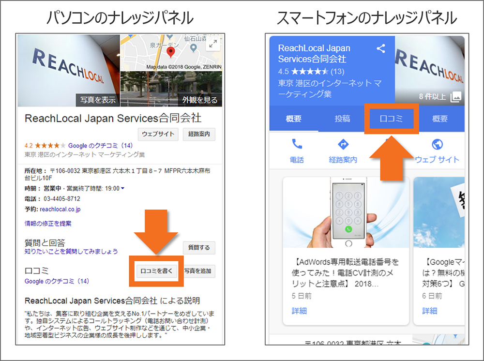484x361 pixels.
Task: Click the PC panel ReachLocal Japan Services合同会社 title
Action: [113, 118]
